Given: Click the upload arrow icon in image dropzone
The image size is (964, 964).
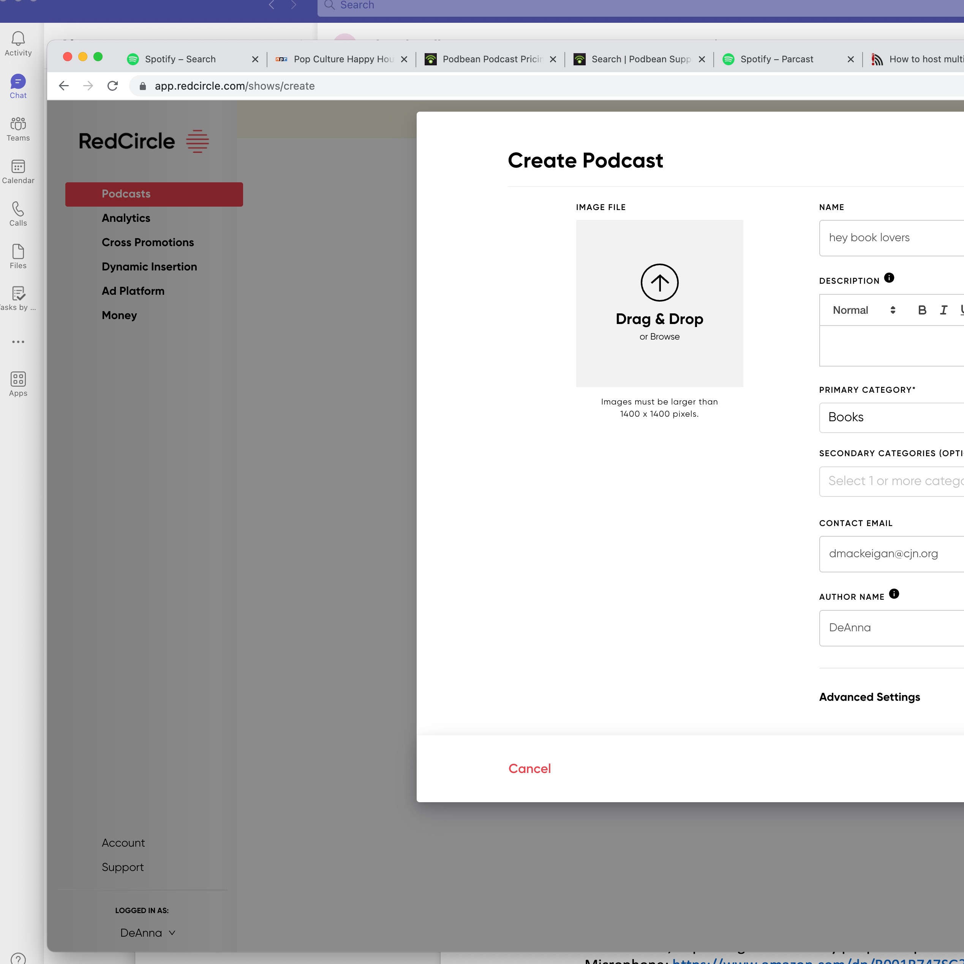Looking at the screenshot, I should [x=659, y=283].
